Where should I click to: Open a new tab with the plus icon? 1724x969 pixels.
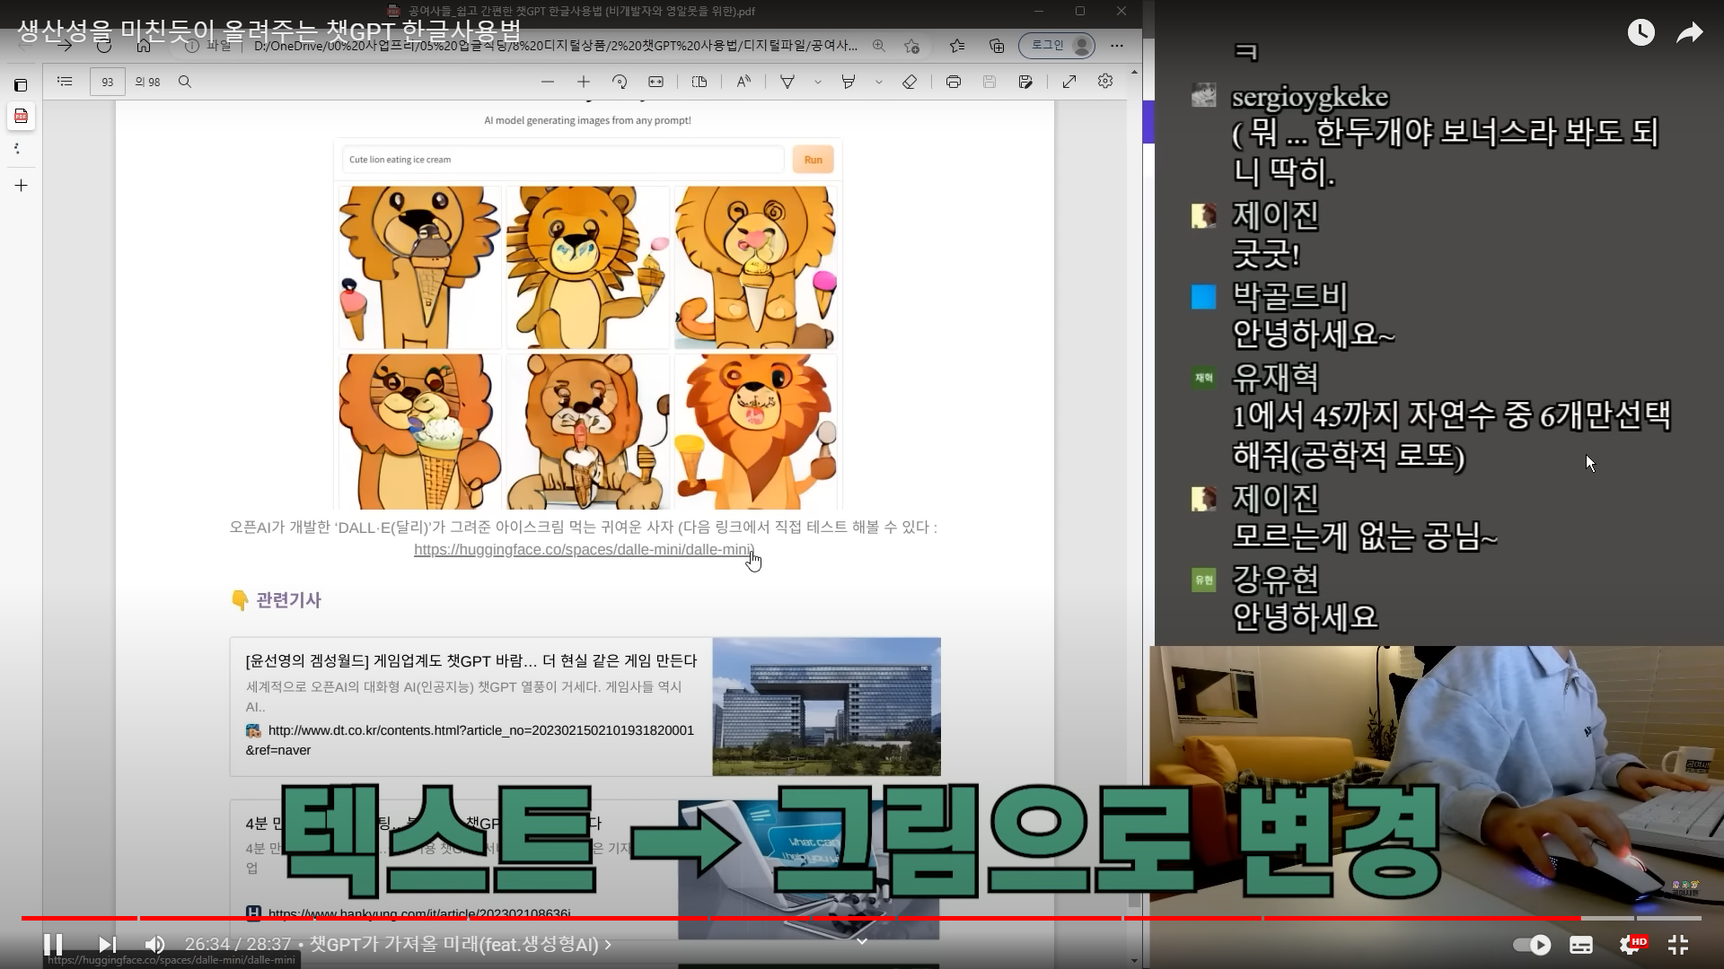(x=21, y=186)
